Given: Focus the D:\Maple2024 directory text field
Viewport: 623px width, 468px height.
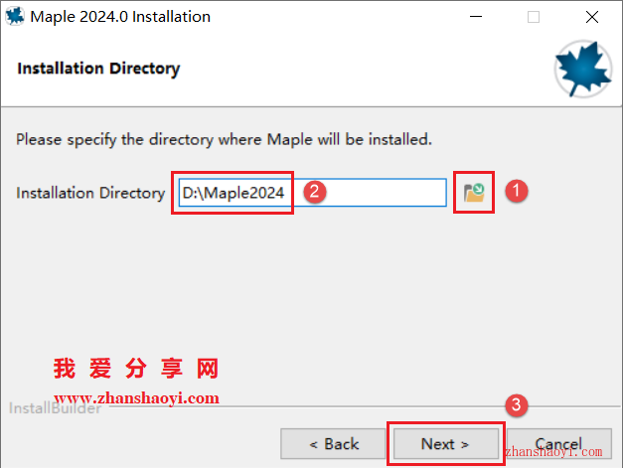Looking at the screenshot, I should (x=312, y=193).
